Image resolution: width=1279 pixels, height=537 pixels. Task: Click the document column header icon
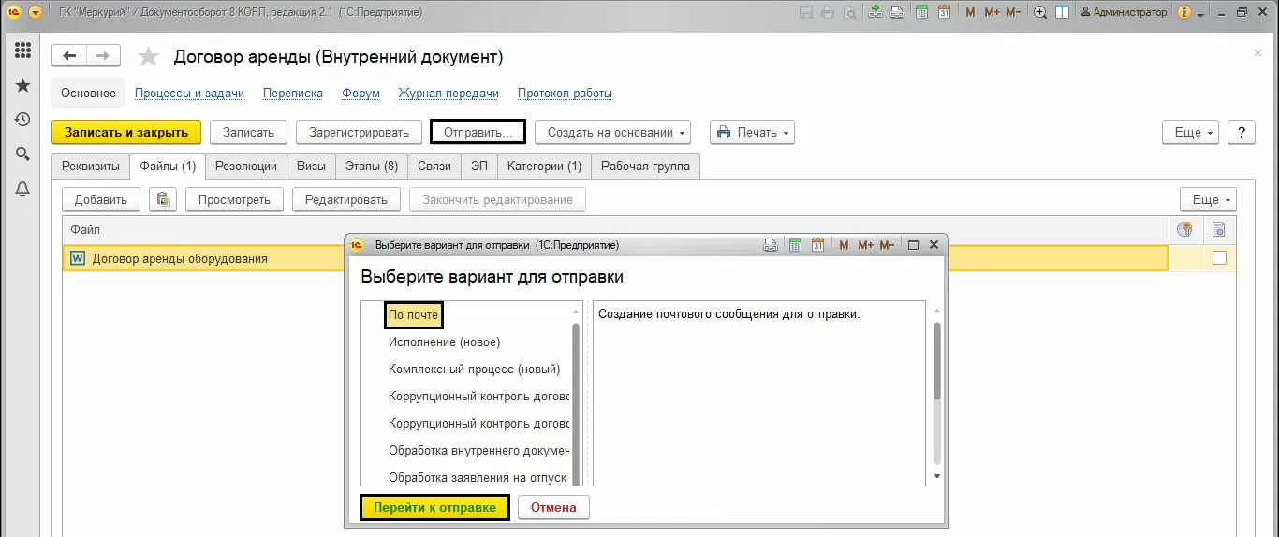coord(1218,229)
